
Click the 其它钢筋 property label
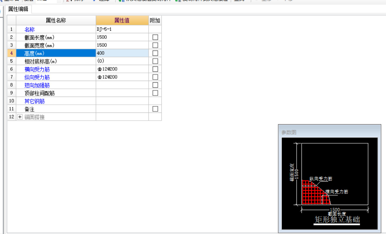click(35, 101)
